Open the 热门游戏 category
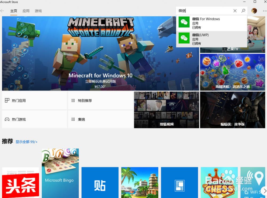This screenshot has width=267, height=198. click(34, 119)
